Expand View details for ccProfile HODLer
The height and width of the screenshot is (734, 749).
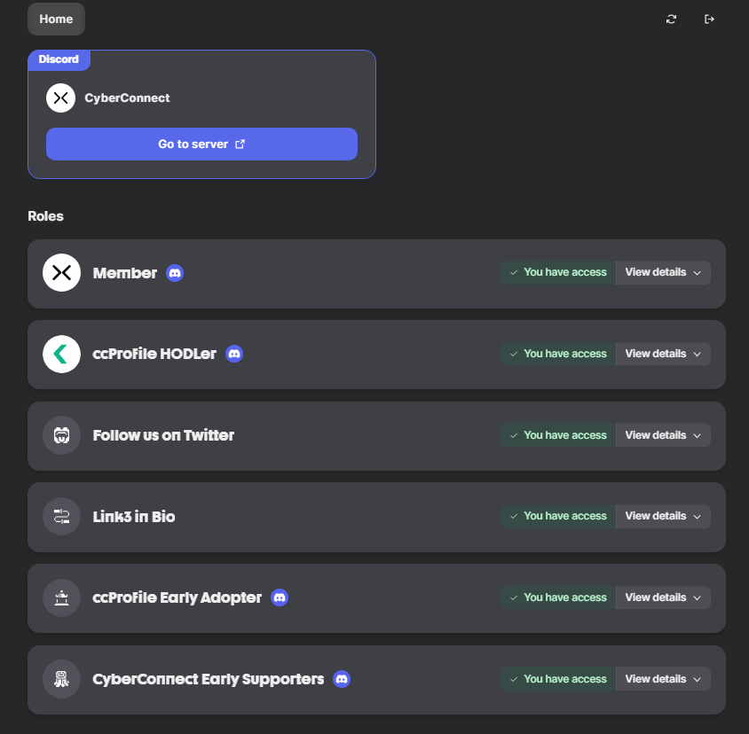pos(663,354)
